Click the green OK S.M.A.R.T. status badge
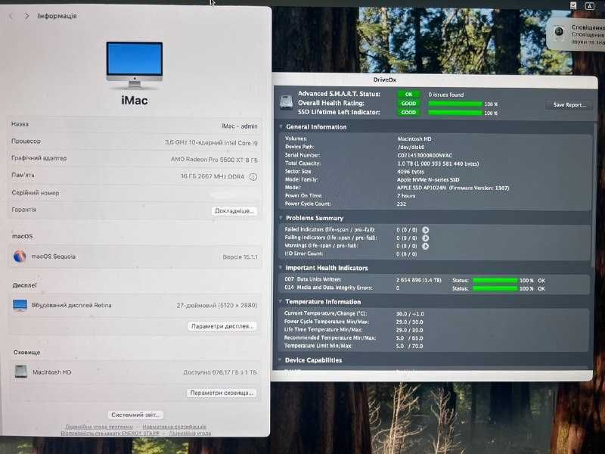The width and height of the screenshot is (605, 454). coord(408,94)
